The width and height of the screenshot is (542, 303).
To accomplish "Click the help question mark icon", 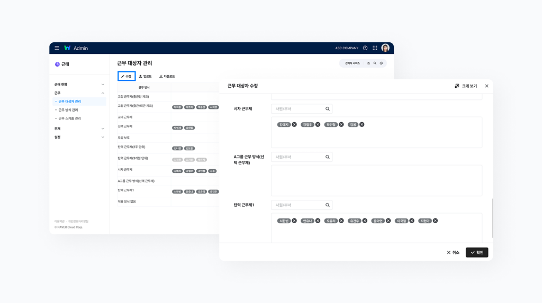I will (365, 48).
